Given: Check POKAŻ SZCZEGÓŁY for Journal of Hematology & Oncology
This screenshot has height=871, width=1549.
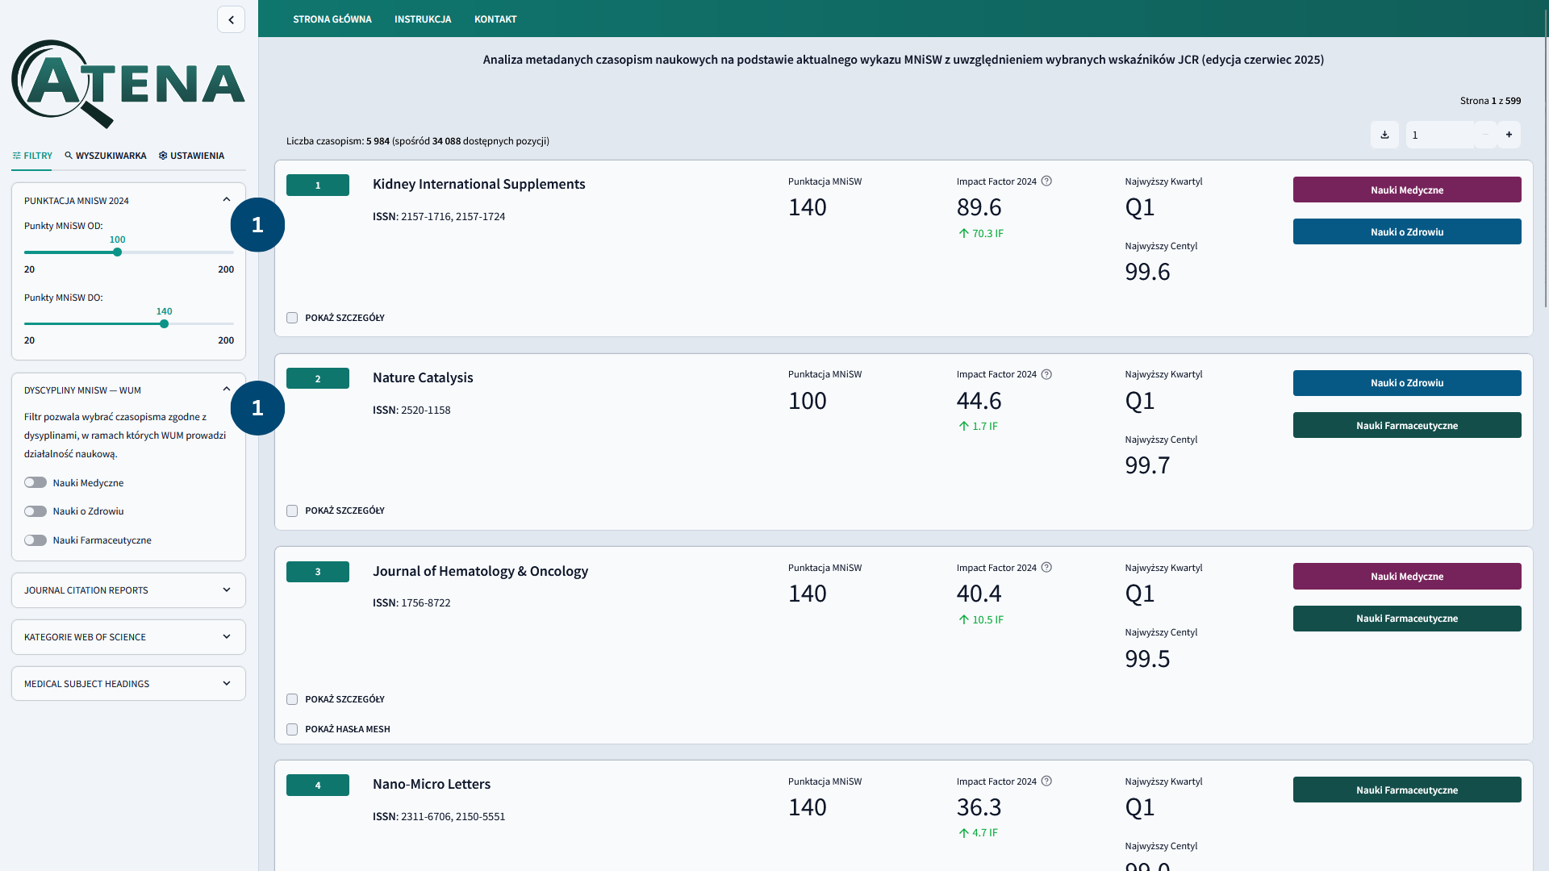Looking at the screenshot, I should (292, 699).
